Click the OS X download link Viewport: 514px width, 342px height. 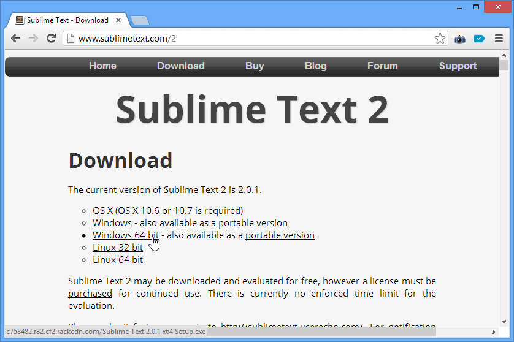(102, 211)
